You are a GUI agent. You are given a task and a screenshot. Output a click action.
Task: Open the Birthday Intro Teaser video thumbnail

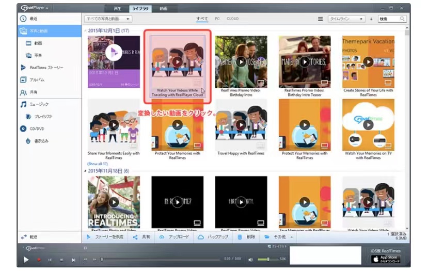tap(305, 62)
